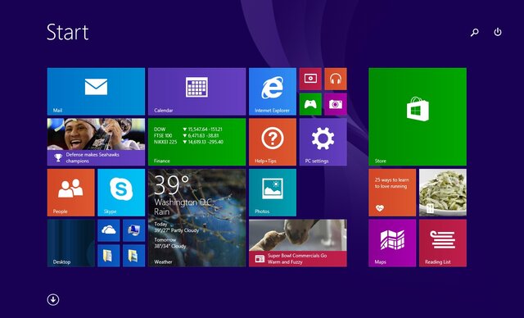Open the Reading List tile

click(x=443, y=243)
